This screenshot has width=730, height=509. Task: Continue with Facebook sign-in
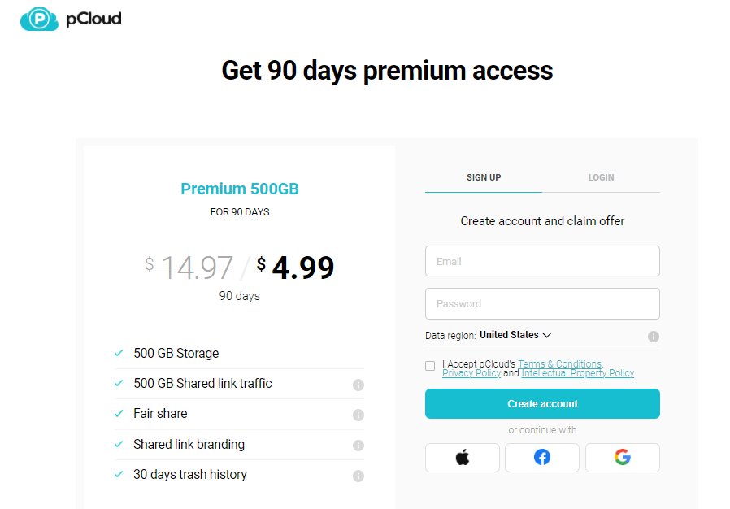[542, 458]
